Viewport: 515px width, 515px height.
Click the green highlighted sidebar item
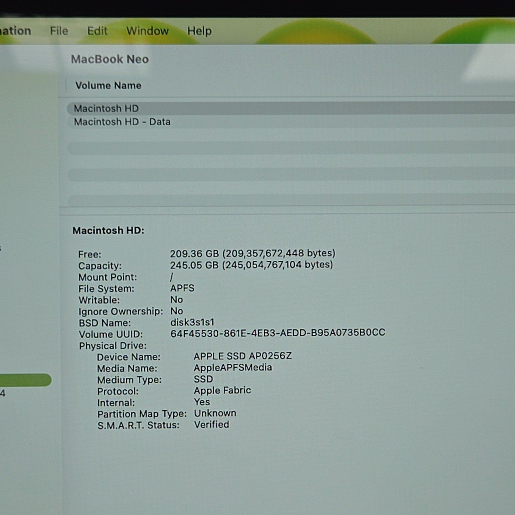tap(25, 380)
